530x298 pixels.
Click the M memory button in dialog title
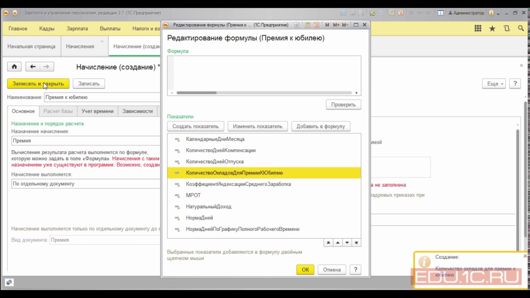[x=327, y=25]
